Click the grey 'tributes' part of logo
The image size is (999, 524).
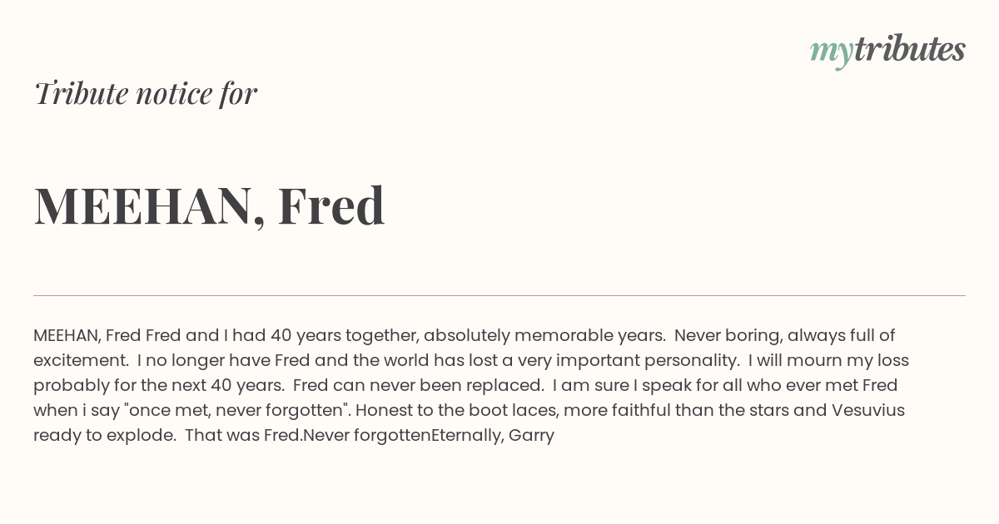click(x=910, y=49)
